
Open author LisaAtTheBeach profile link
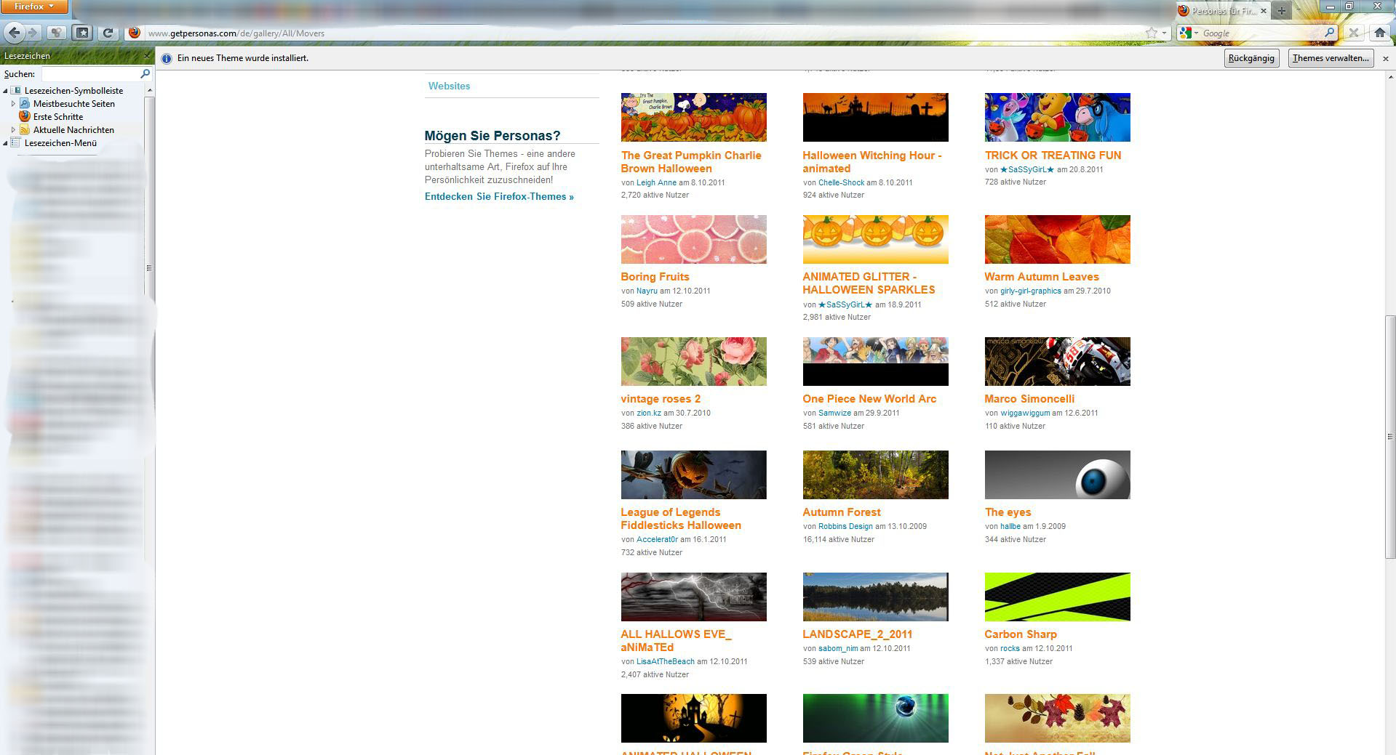[666, 662]
